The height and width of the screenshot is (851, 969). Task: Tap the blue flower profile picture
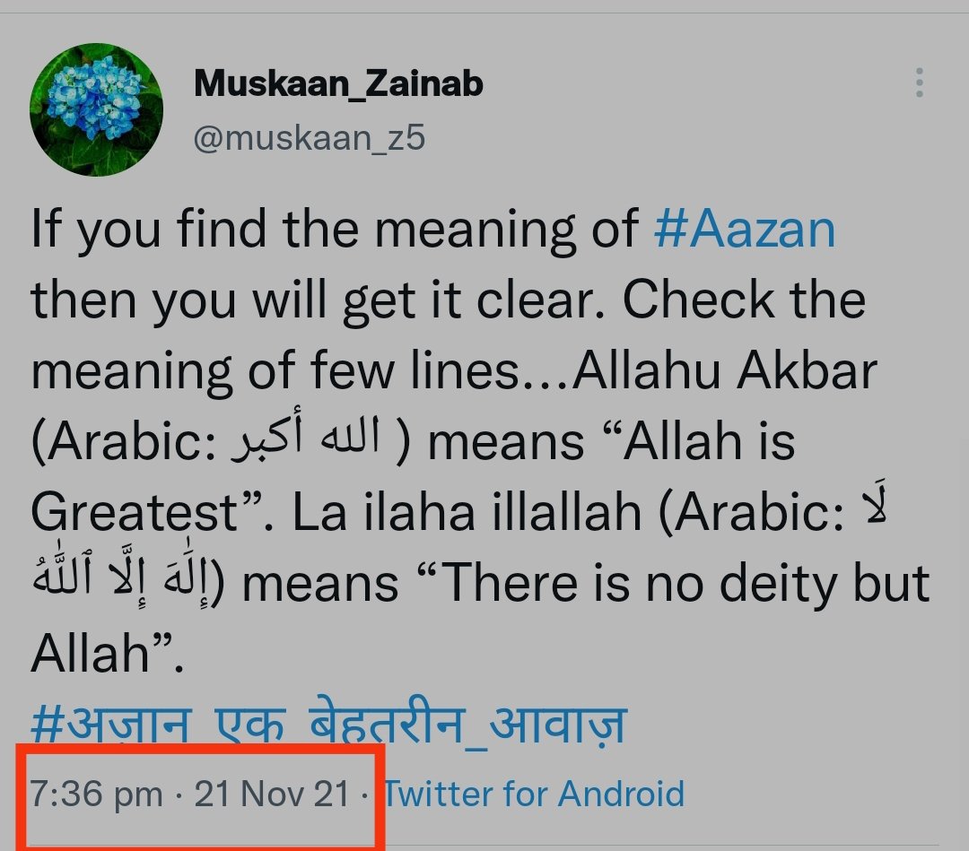pos(96,109)
